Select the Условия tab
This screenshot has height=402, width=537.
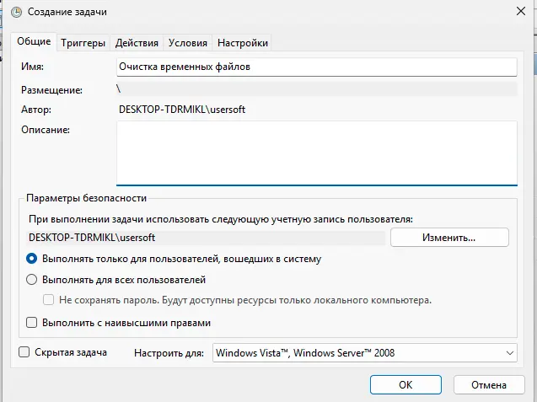coord(187,43)
